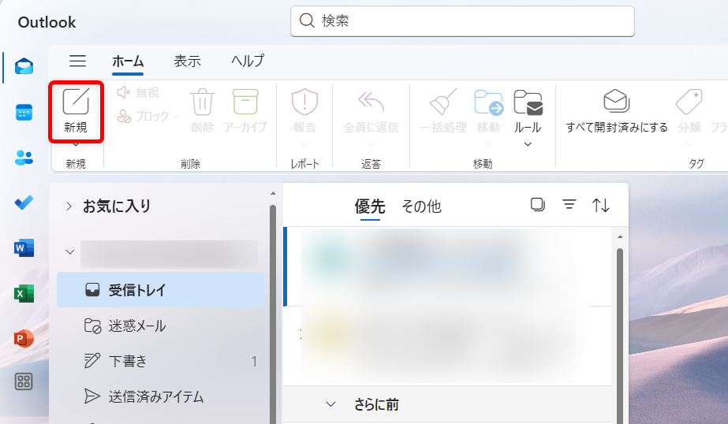This screenshot has width=728, height=424.
Task: Launch PowerPoint from the sidebar
Action: [24, 339]
